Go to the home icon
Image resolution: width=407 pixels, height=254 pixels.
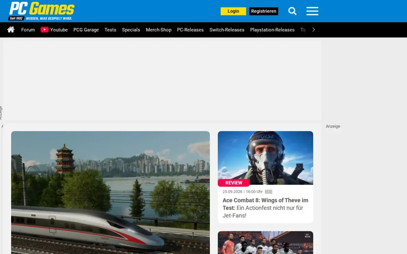pyautogui.click(x=11, y=29)
